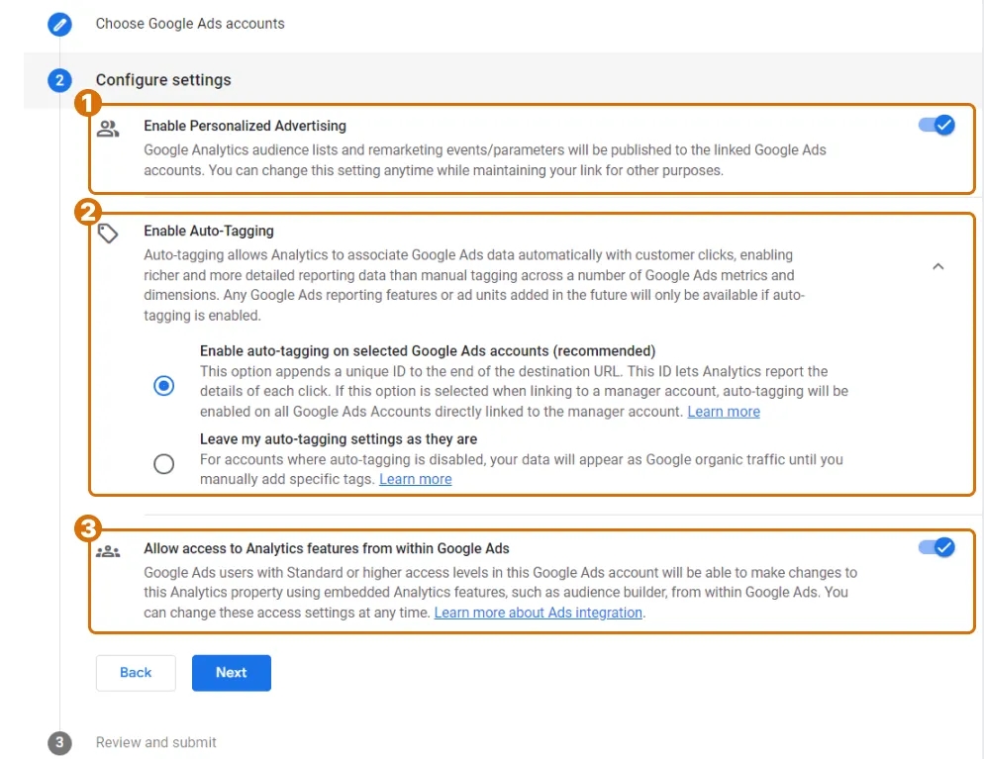Disable the Enable Personalized Advertising toggle
Image resolution: width=984 pixels, height=759 pixels.
coord(935,126)
